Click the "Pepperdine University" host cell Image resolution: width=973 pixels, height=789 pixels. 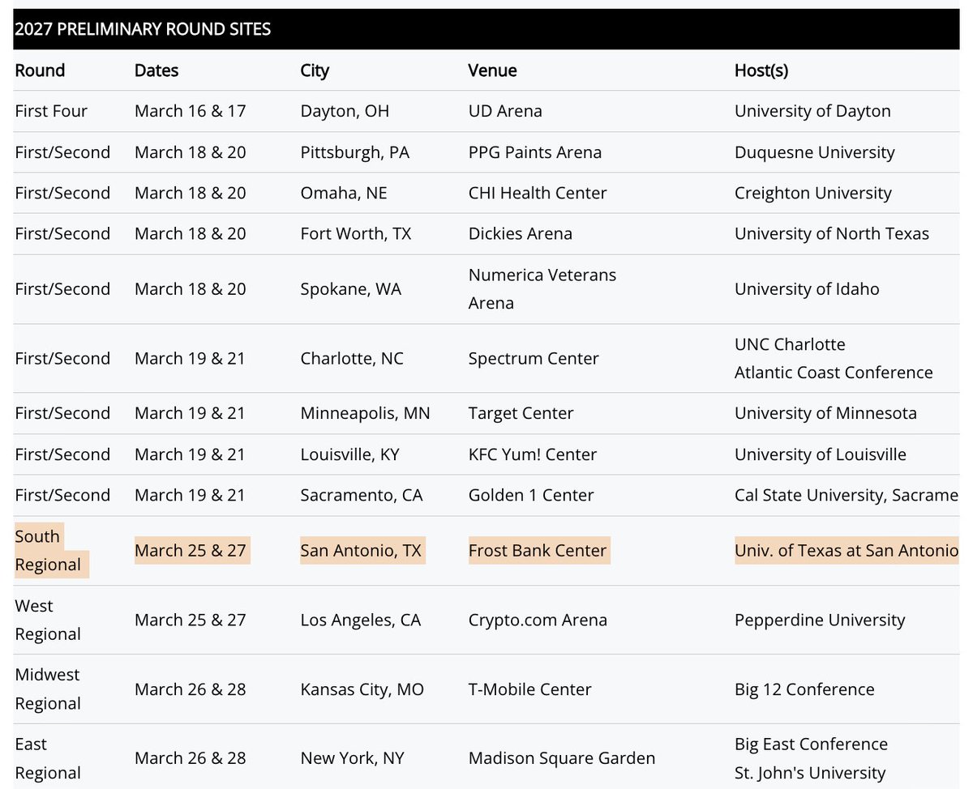(x=820, y=620)
